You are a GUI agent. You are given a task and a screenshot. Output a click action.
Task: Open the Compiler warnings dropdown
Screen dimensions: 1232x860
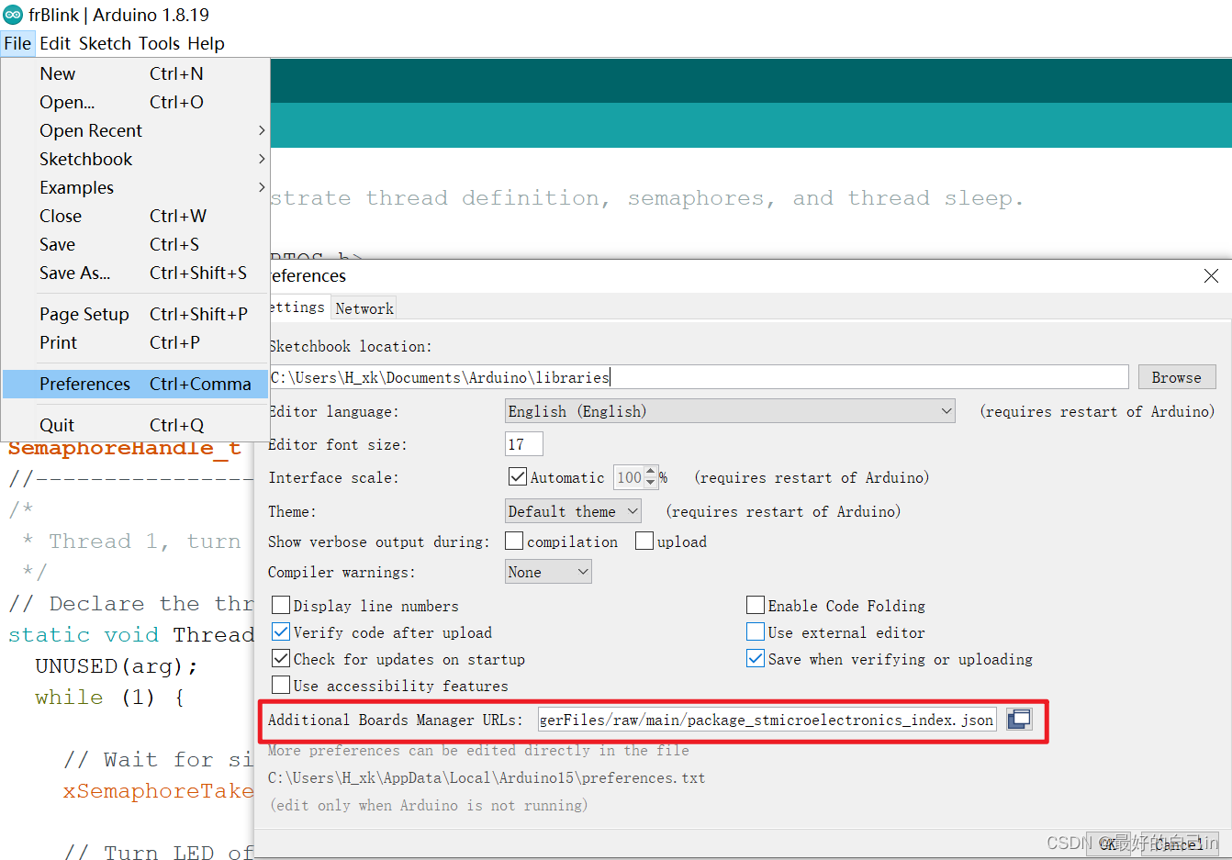[548, 572]
